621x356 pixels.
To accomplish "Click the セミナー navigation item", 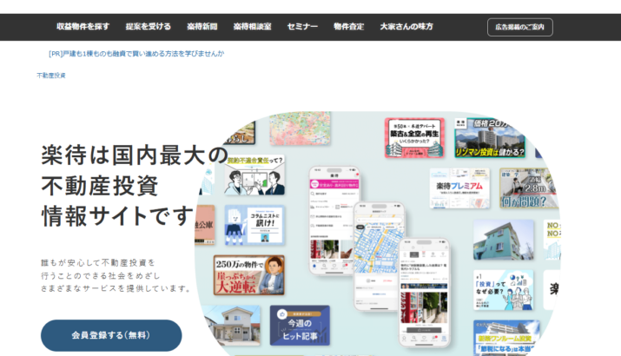I will point(302,27).
